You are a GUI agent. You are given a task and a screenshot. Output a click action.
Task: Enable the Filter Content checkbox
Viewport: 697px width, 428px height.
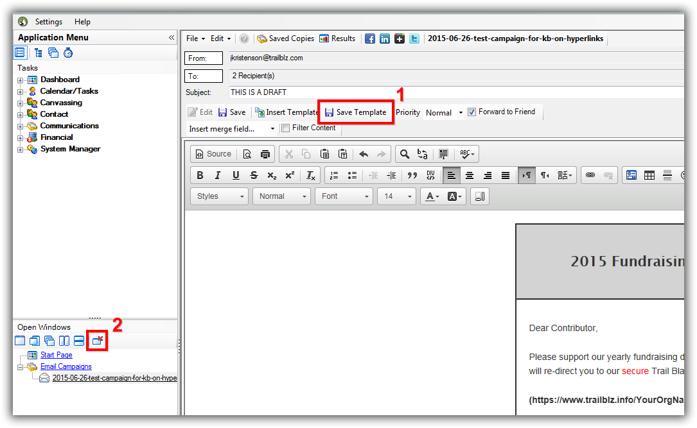point(285,128)
